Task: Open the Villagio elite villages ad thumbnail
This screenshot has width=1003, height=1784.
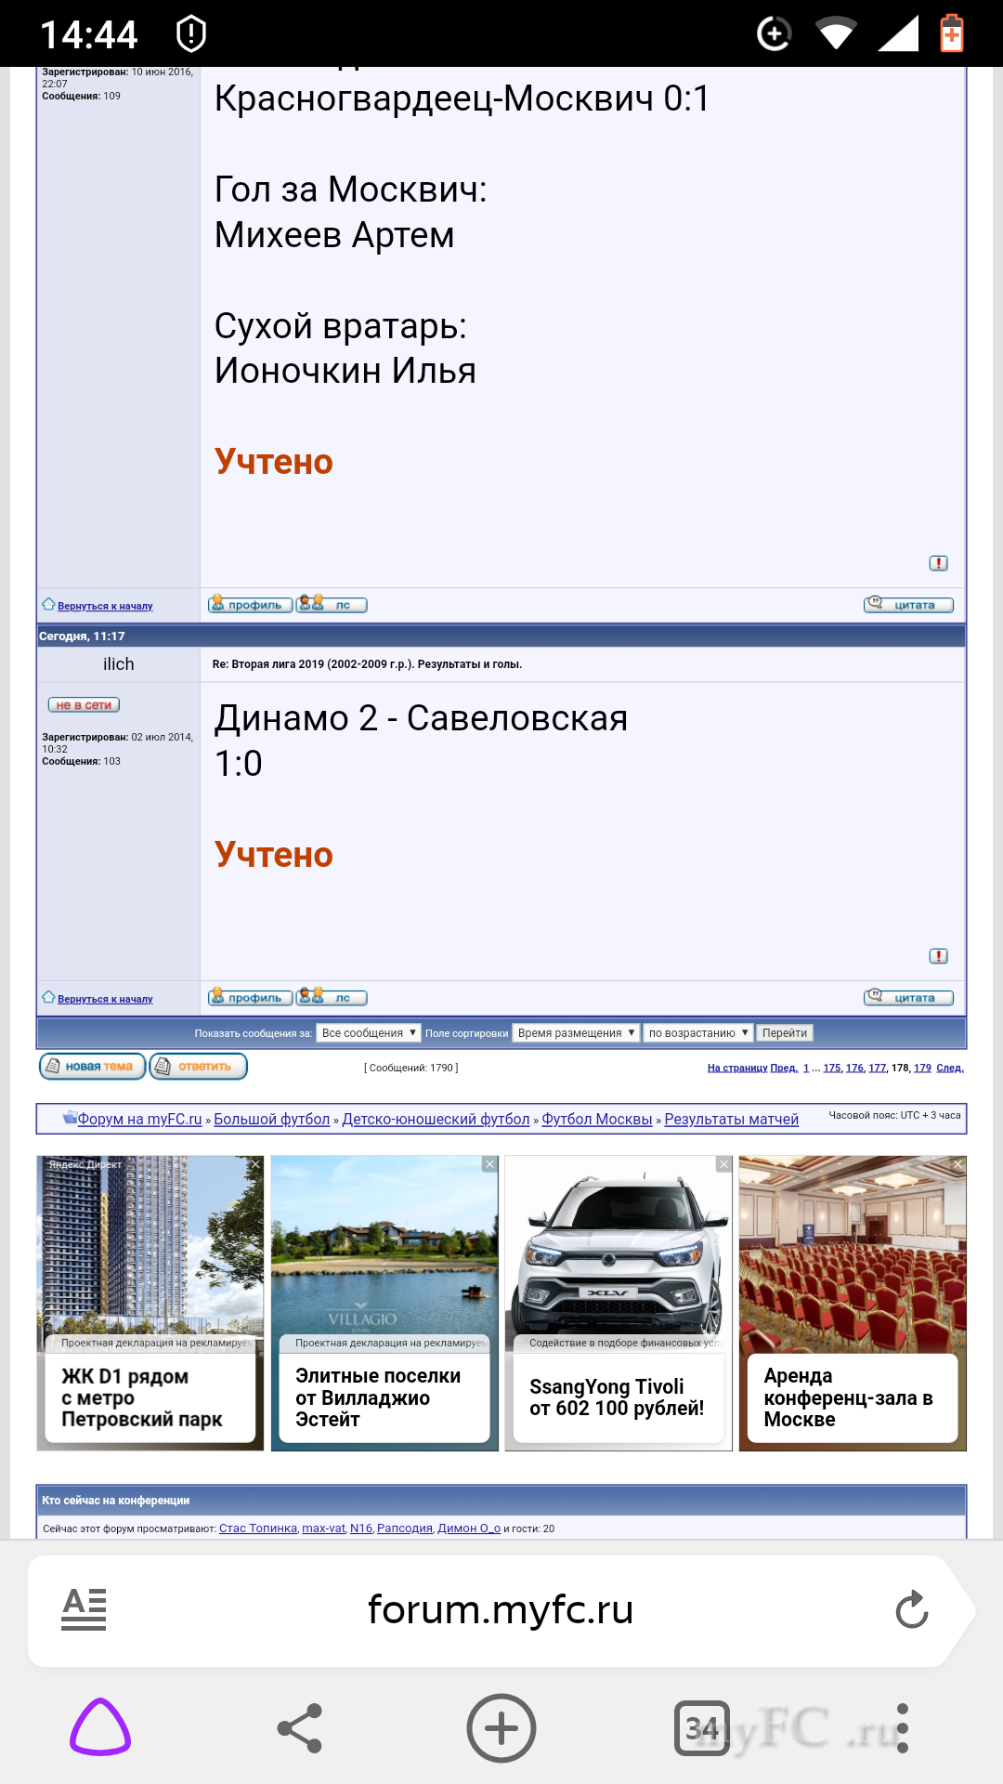Action: click(384, 1250)
